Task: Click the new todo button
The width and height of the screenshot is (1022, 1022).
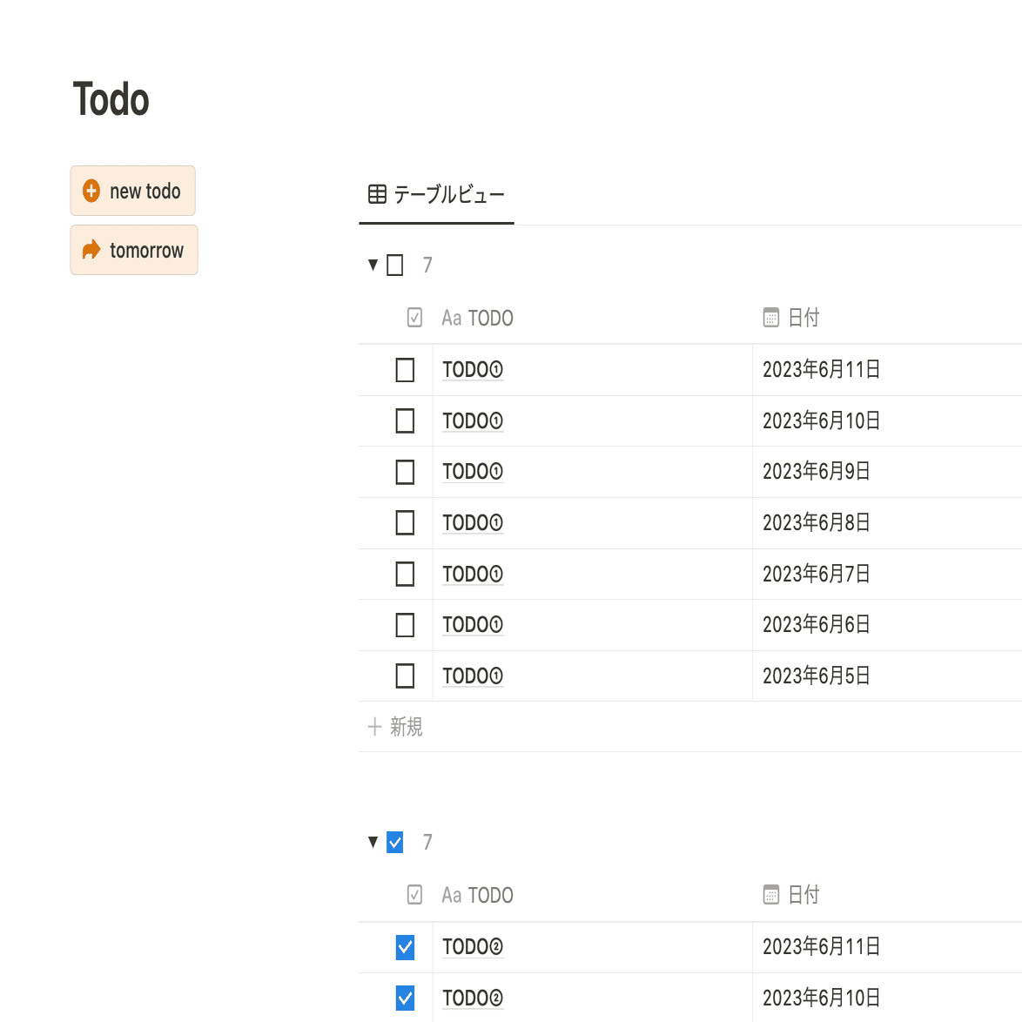Action: 133,191
